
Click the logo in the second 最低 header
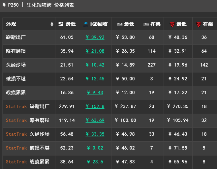tap(120, 24)
